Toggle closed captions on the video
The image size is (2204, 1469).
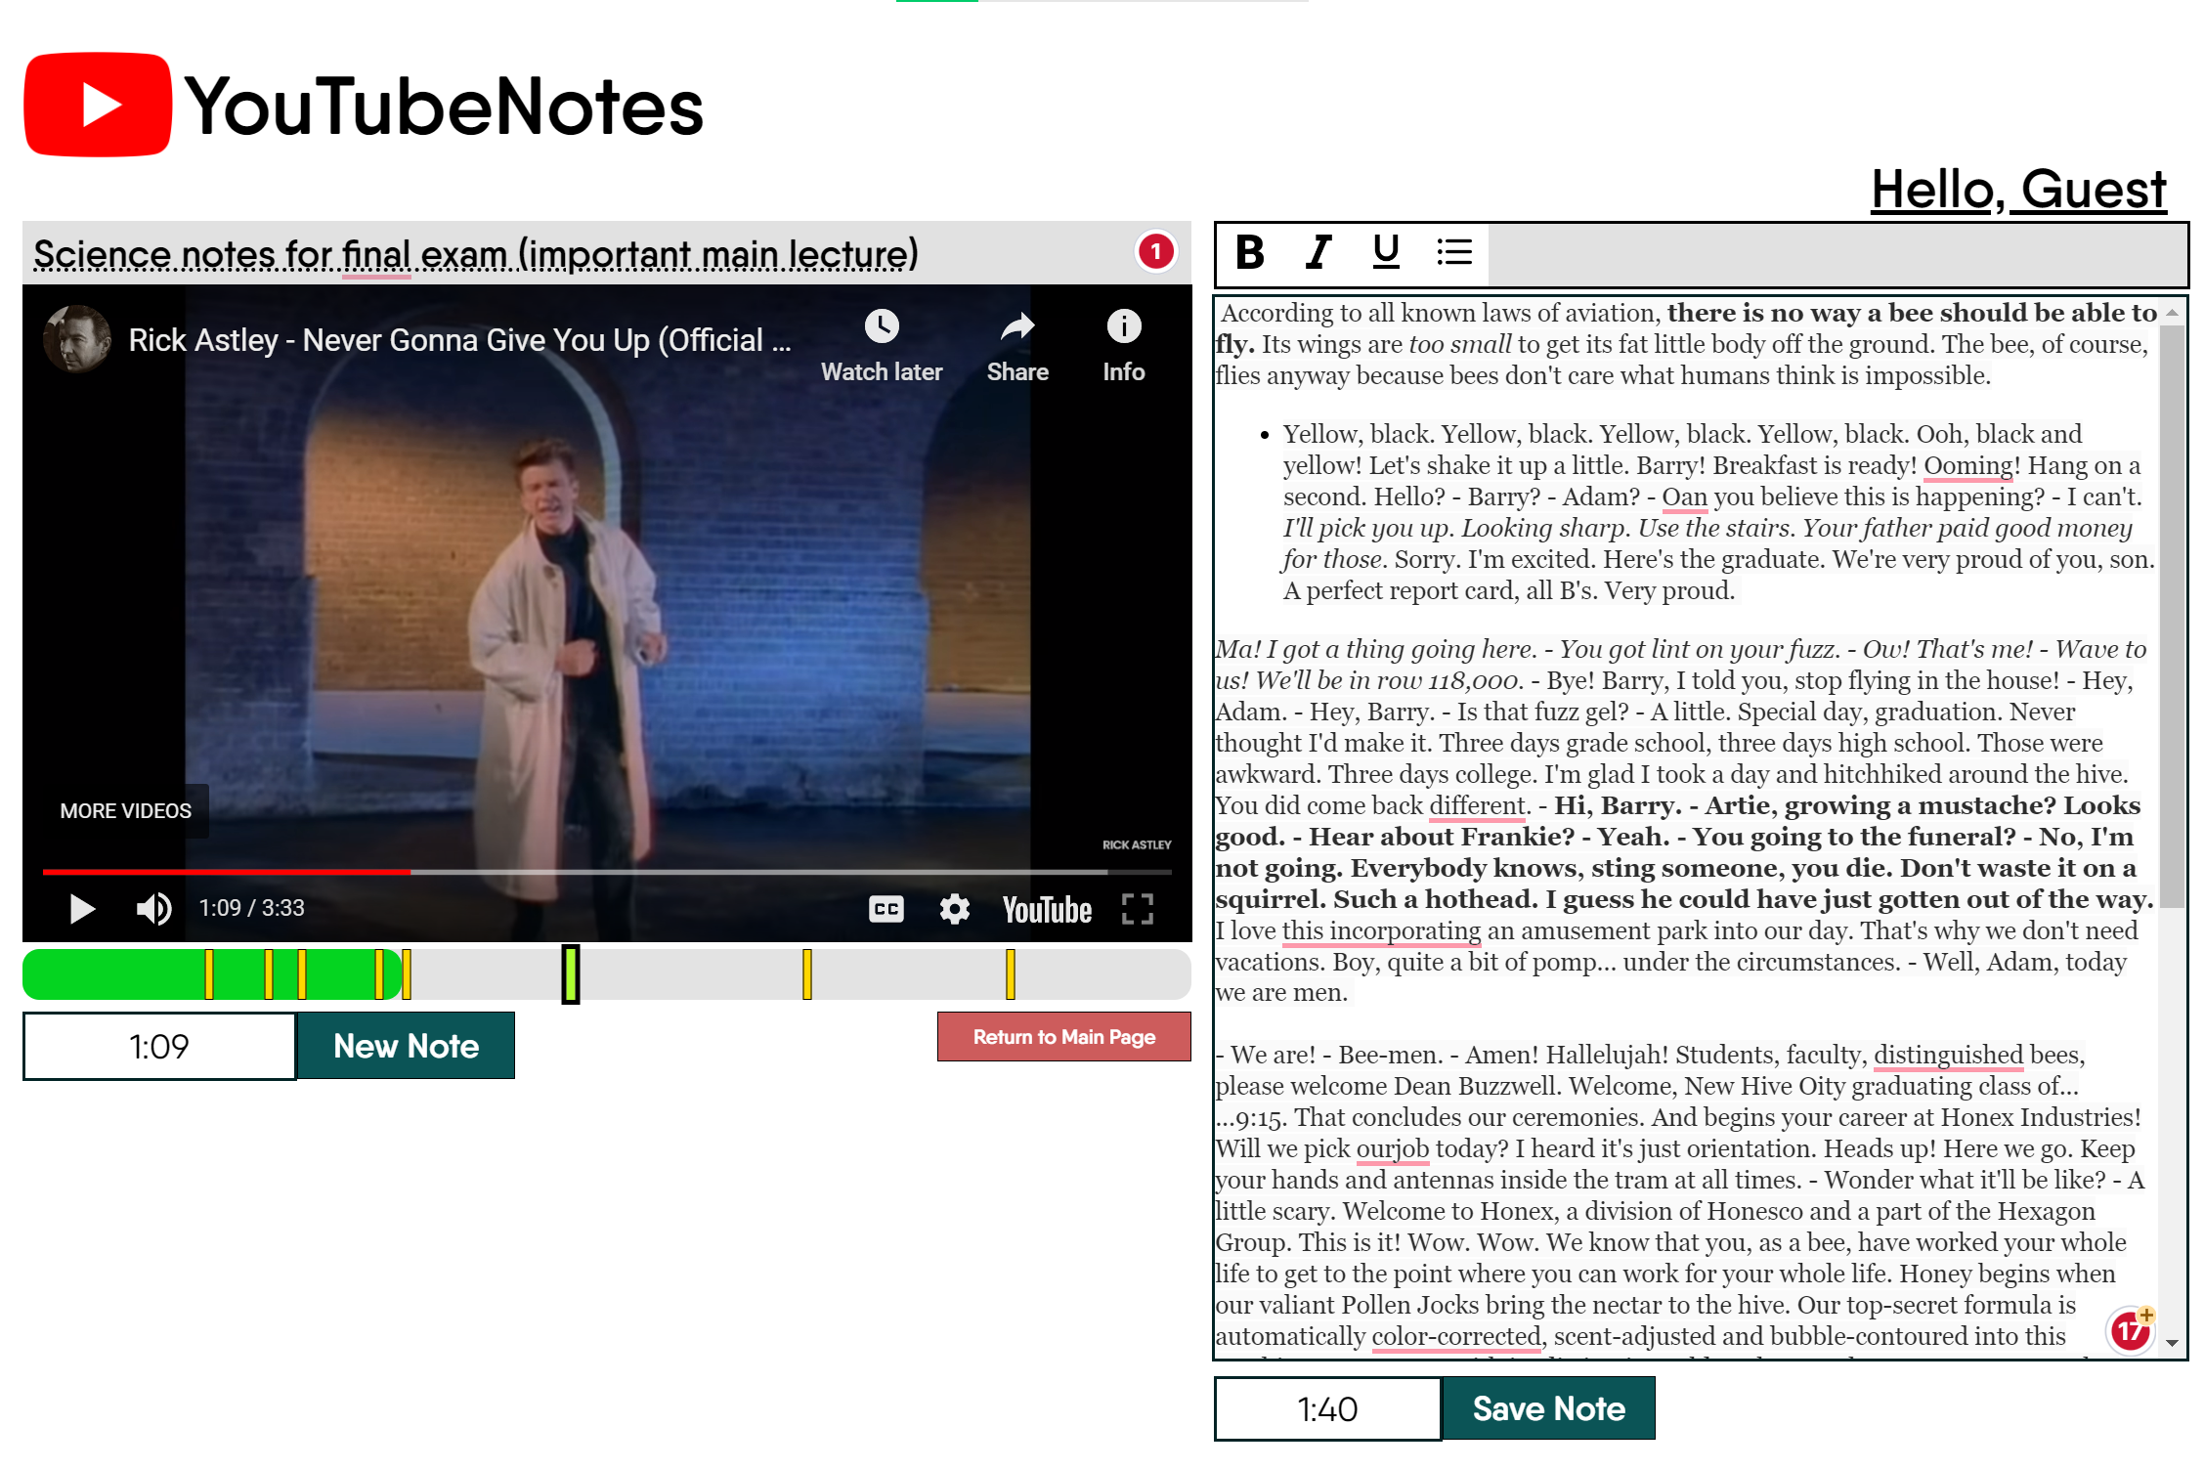tap(886, 909)
